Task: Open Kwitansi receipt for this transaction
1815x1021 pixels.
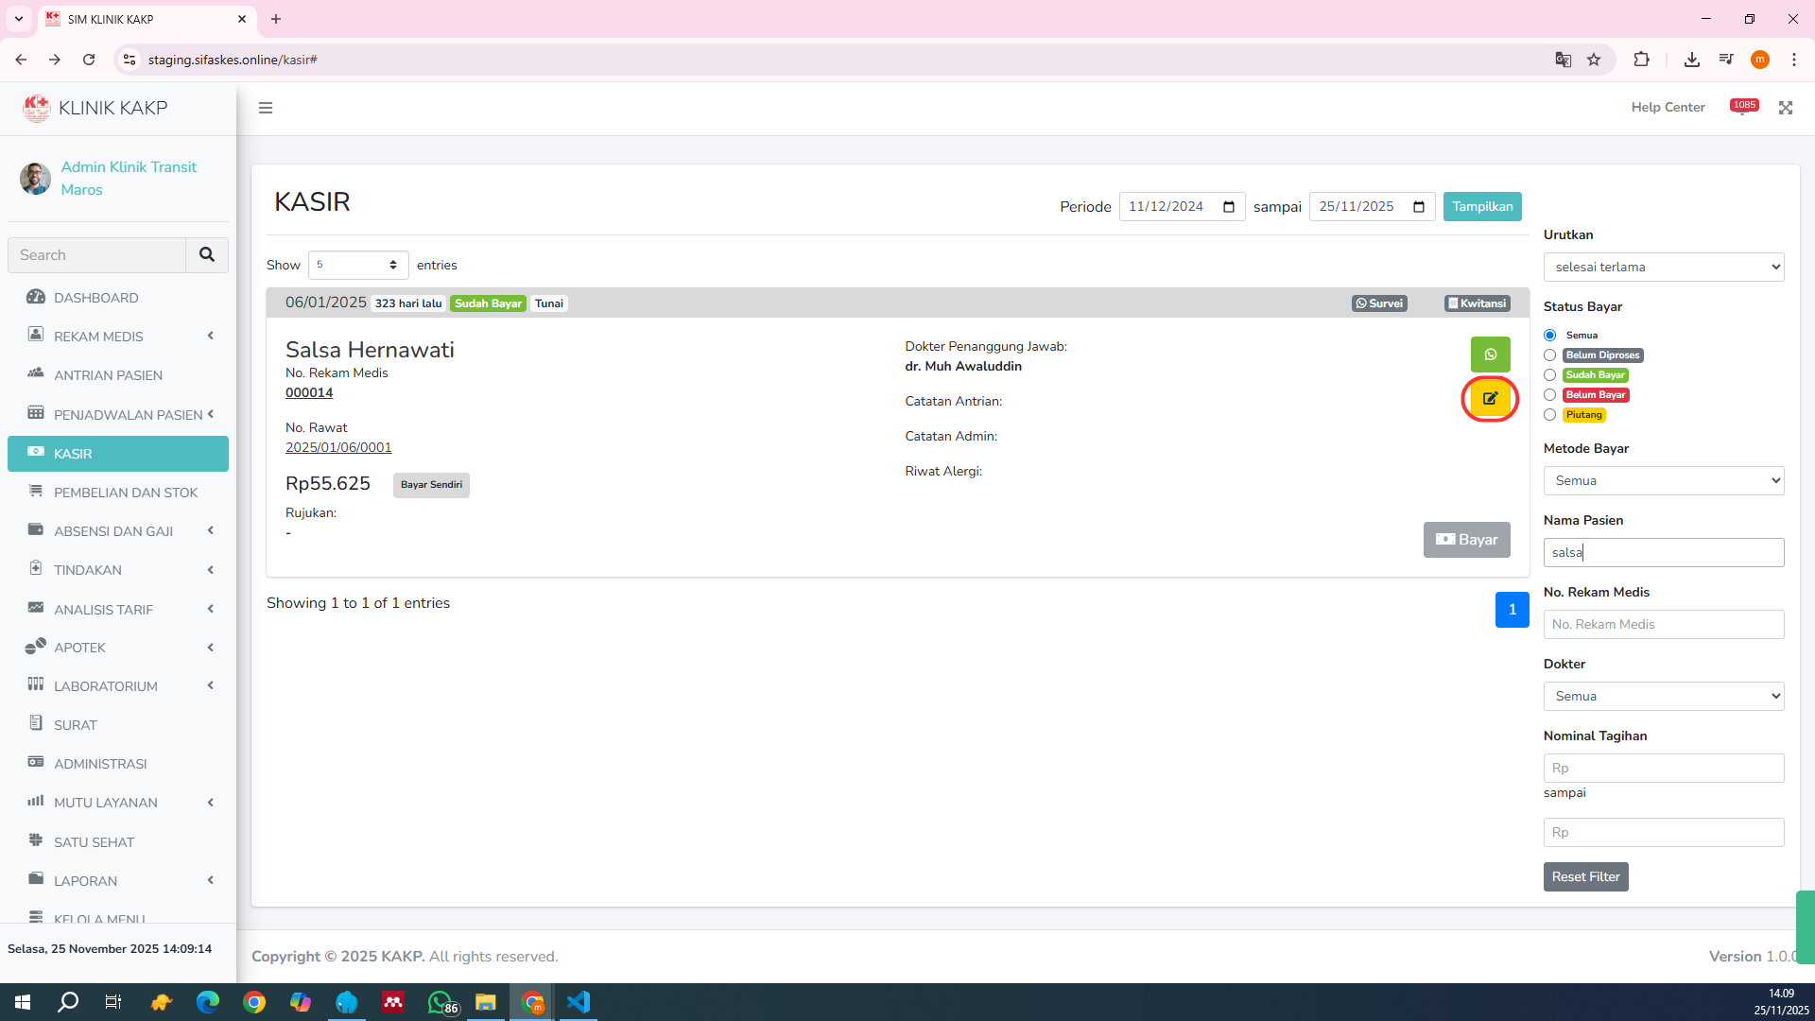Action: point(1477,303)
